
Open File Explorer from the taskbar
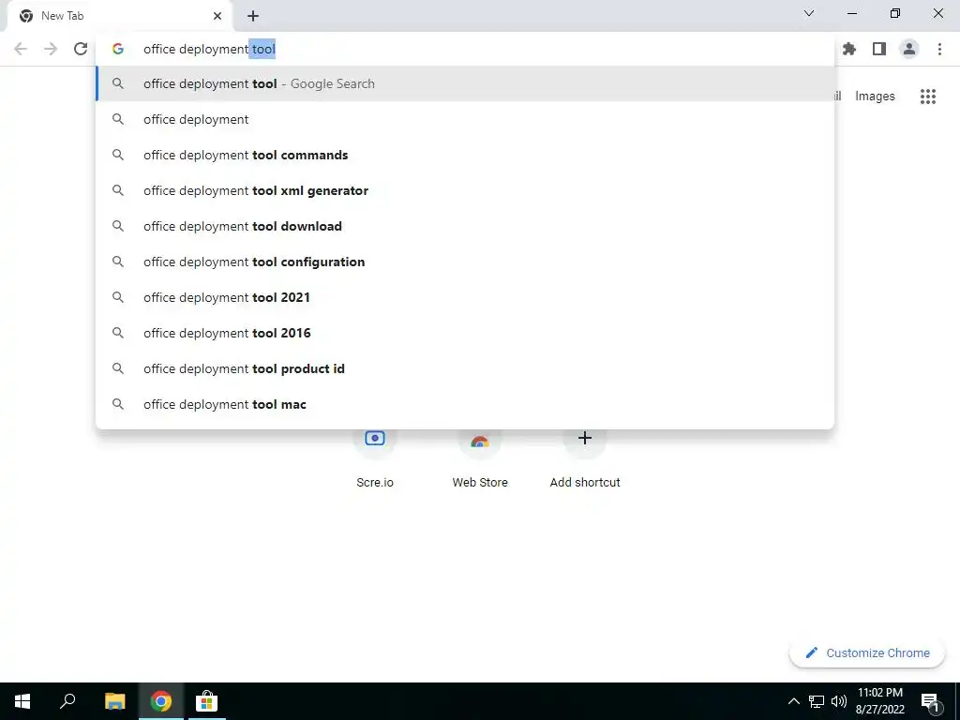point(114,701)
